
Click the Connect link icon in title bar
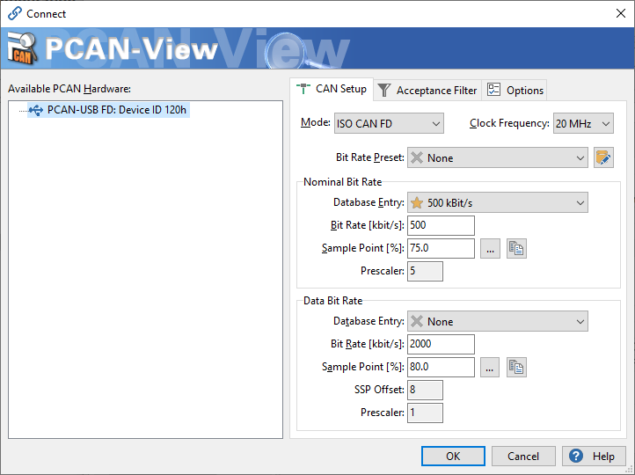(x=15, y=13)
